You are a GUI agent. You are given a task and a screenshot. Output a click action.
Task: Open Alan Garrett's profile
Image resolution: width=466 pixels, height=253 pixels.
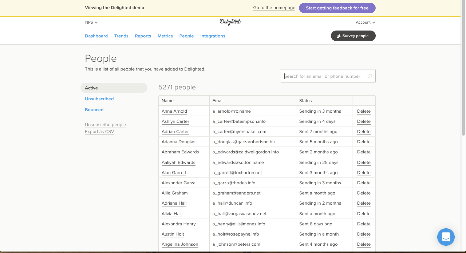click(174, 173)
